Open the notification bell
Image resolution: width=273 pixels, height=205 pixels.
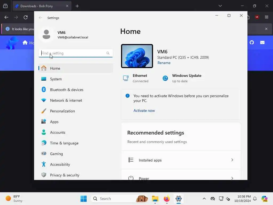tap(255, 199)
